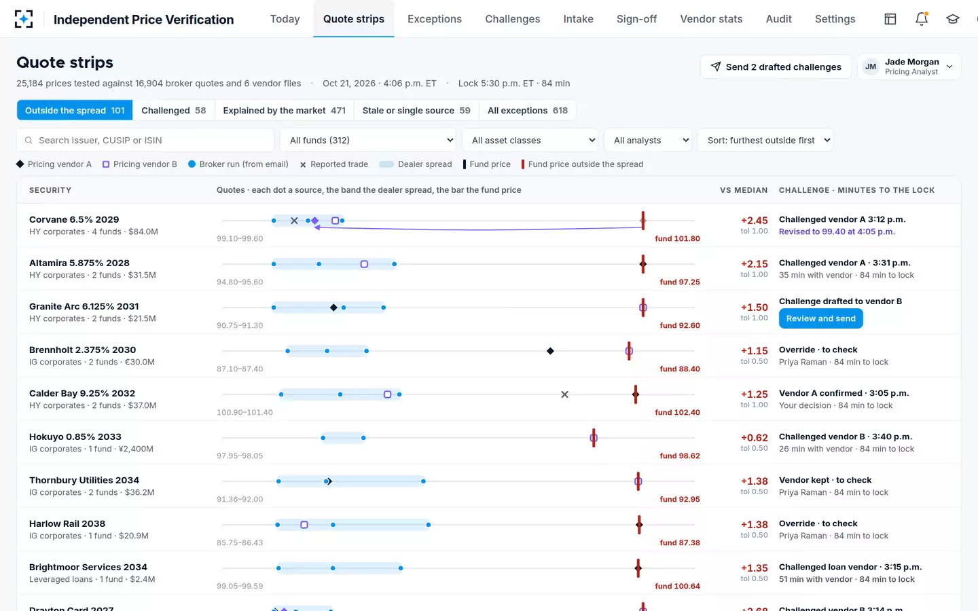Screen dimensions: 978x611
Task: Navigate to Vendor stats
Action: coord(711,19)
